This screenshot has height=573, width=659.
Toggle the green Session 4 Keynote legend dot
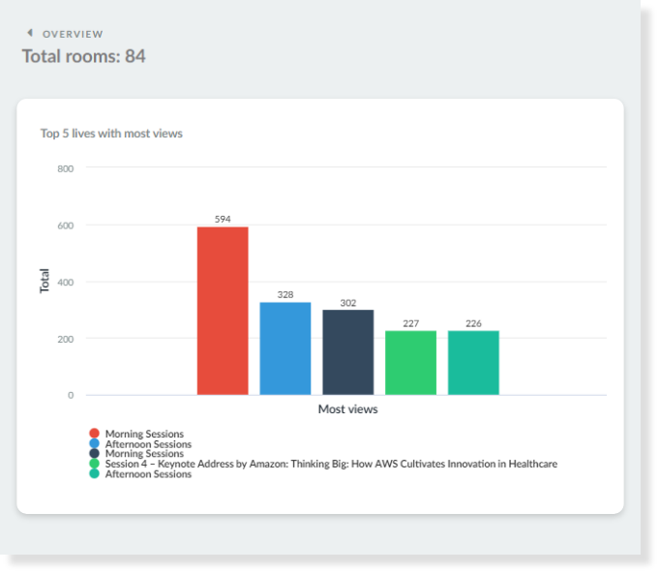click(x=94, y=464)
